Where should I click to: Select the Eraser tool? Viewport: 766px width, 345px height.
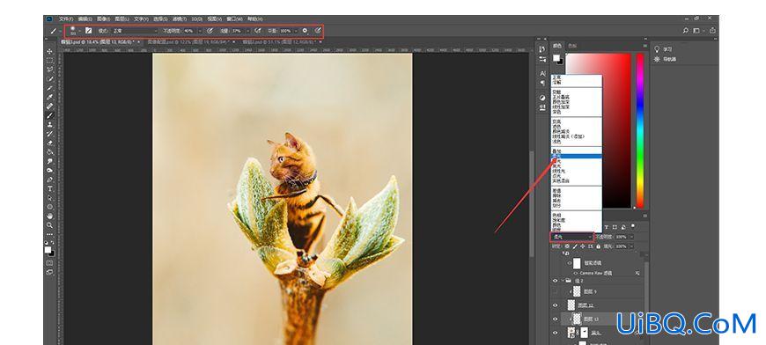(x=50, y=143)
